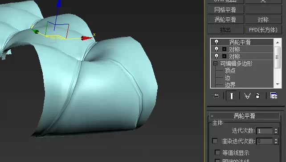The width and height of the screenshot is (286, 162).
Task: Collapse 可编辑多边形 tree node
Action: coord(216,63)
